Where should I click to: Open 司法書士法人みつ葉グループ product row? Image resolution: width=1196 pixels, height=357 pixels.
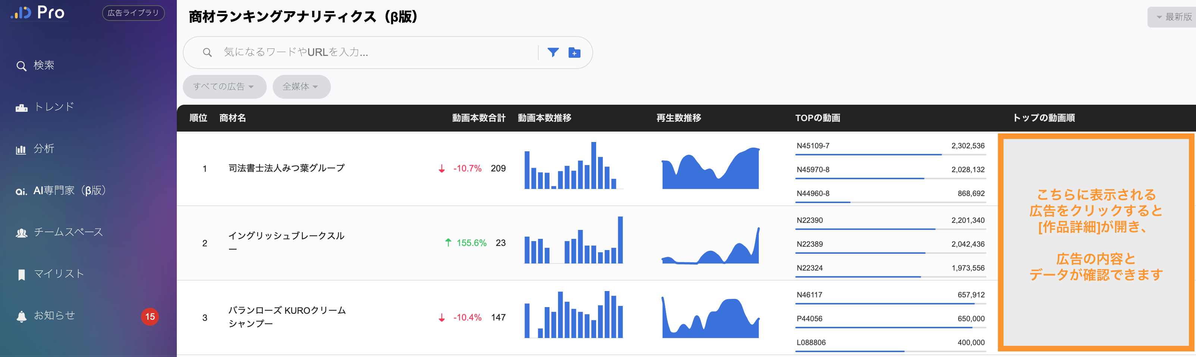(x=287, y=168)
